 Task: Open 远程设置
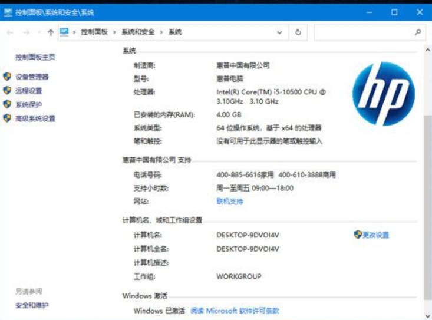[x=29, y=91]
